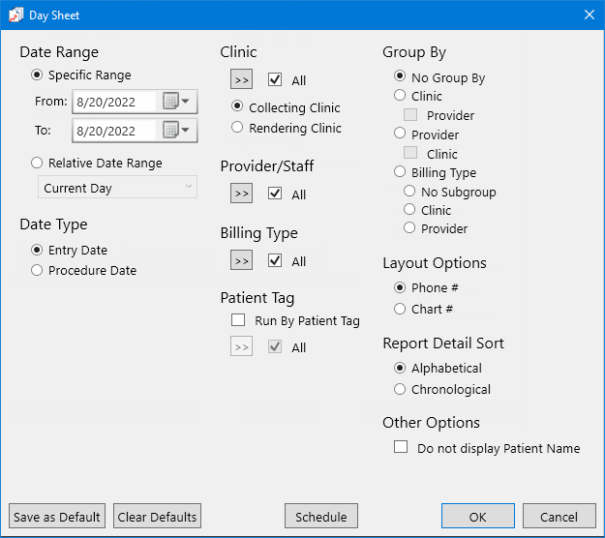The image size is (605, 538).
Task: Click the Clinic selection >> button
Action: point(242,79)
